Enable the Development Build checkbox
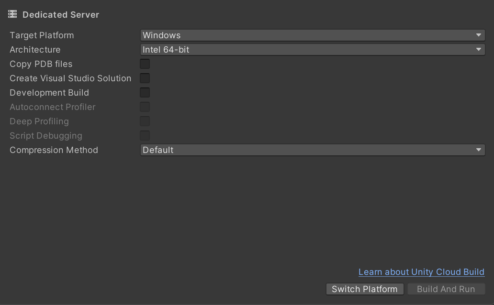The width and height of the screenshot is (494, 305). 145,93
